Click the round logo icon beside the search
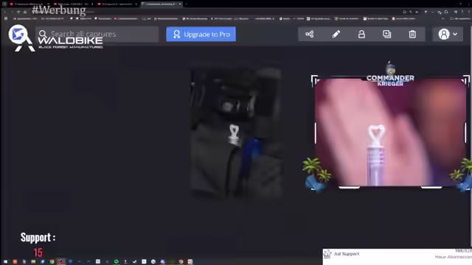Screen dimensions: 472x265 (18, 34)
